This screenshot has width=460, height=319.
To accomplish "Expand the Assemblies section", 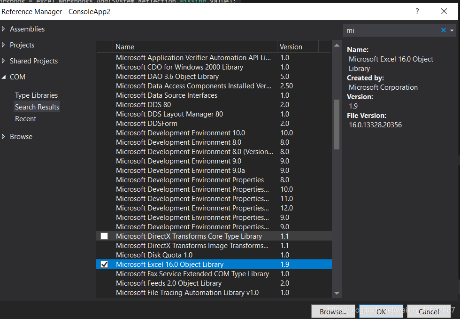I will [4, 29].
